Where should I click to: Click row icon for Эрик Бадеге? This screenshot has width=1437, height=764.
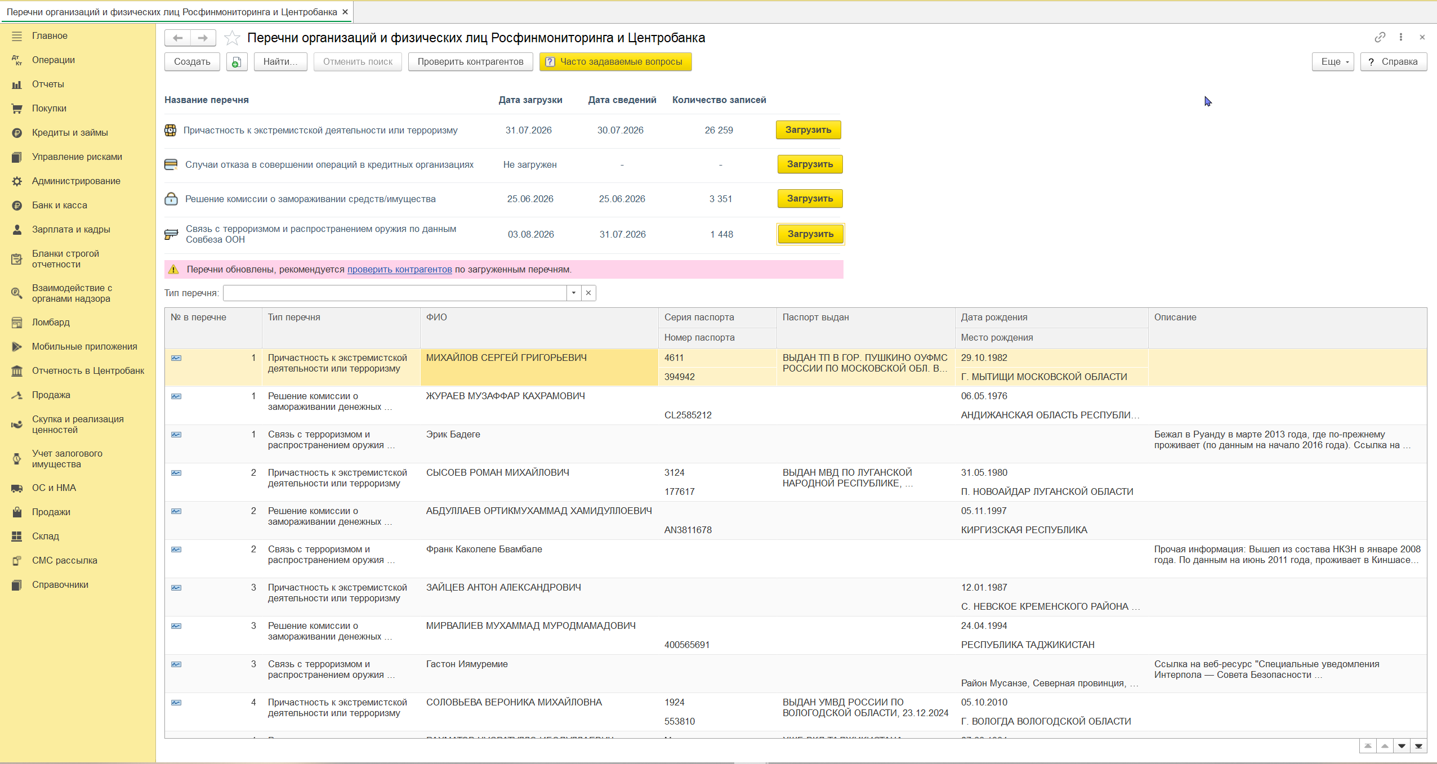click(x=176, y=435)
